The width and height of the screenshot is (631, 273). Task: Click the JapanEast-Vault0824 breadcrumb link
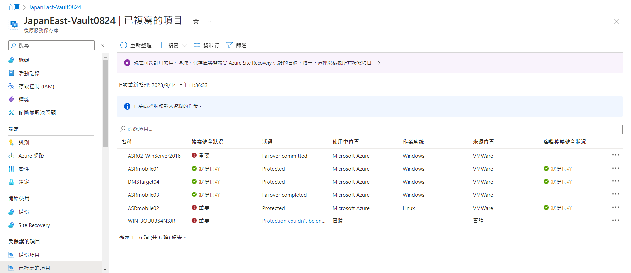tap(55, 7)
